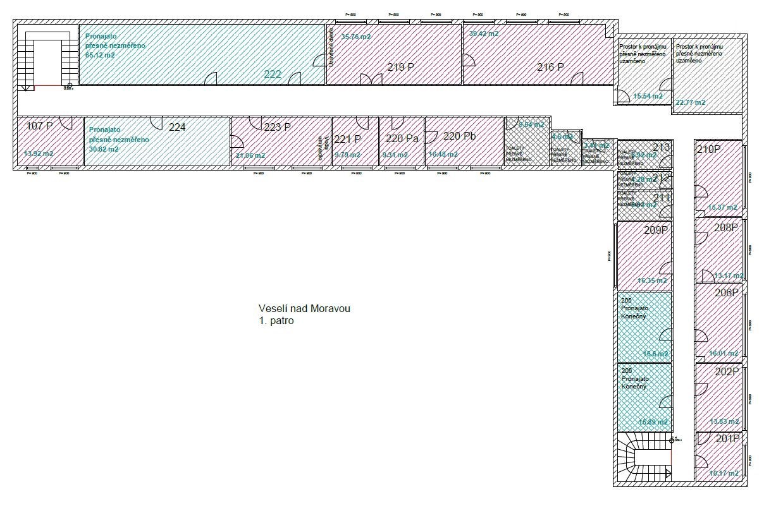Click the 'Veselí nad Moravou' title text
The image size is (764, 506).
(x=304, y=309)
